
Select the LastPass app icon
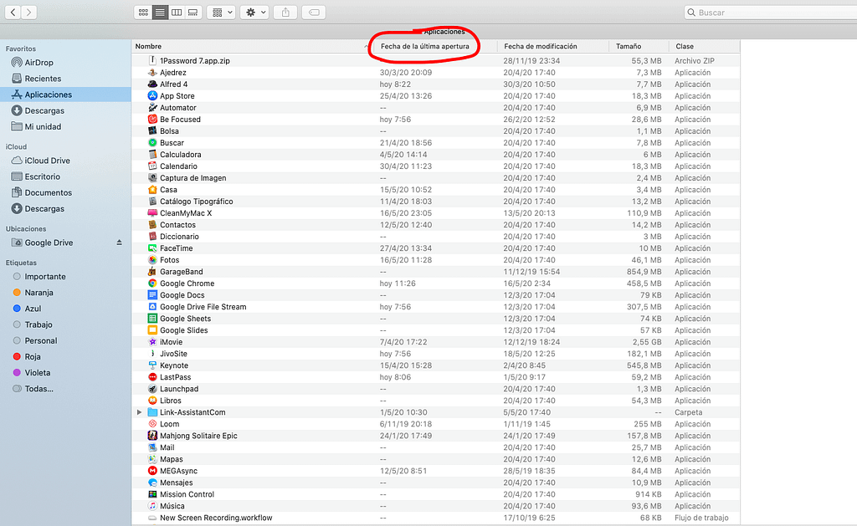pos(152,377)
